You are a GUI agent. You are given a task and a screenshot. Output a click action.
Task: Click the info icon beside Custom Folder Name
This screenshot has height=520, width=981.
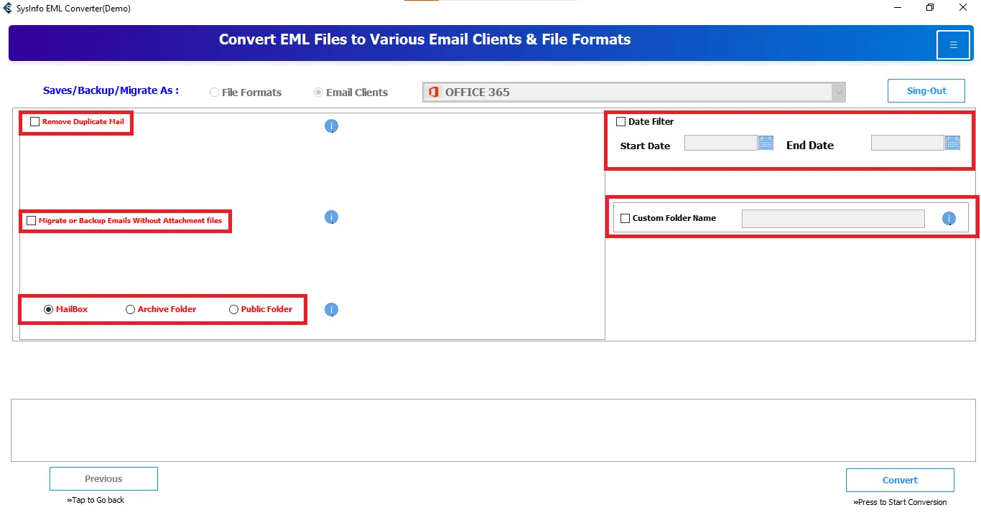click(x=949, y=219)
